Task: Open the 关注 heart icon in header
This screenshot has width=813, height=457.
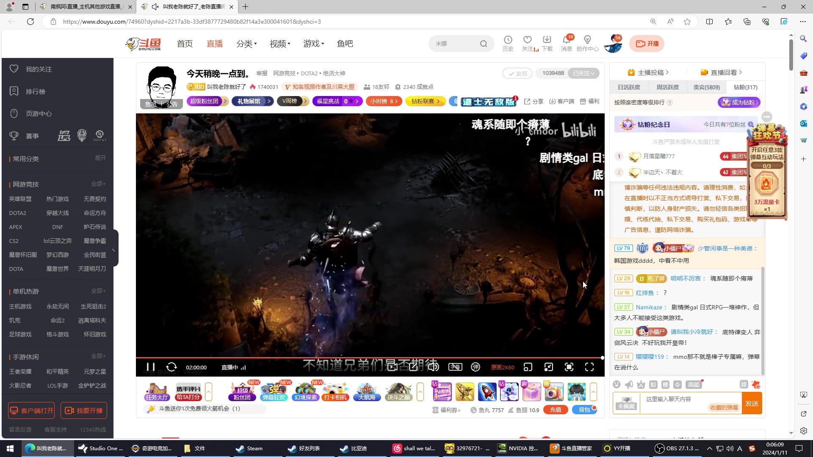Action: (x=528, y=44)
